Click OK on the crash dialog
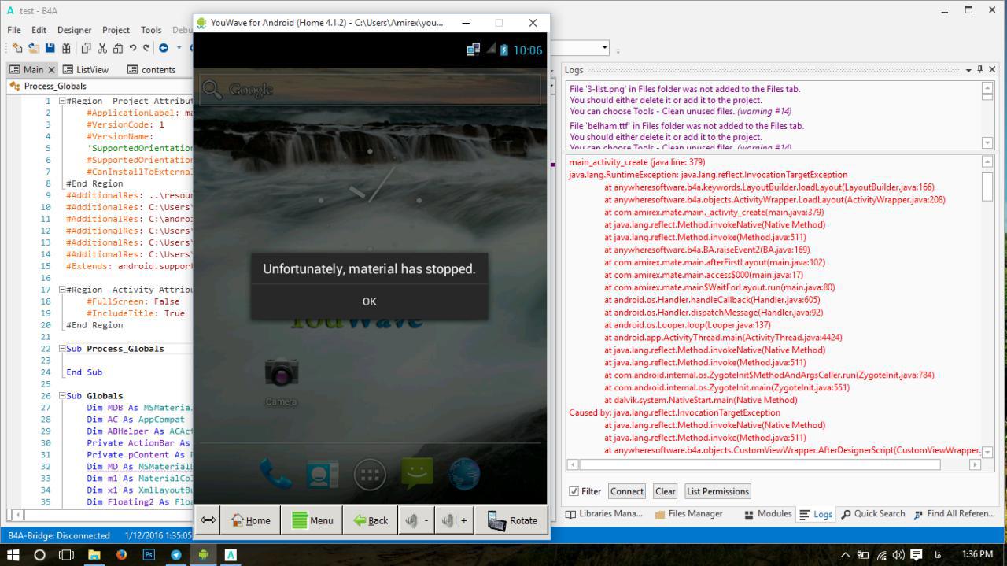1007x566 pixels. (369, 301)
